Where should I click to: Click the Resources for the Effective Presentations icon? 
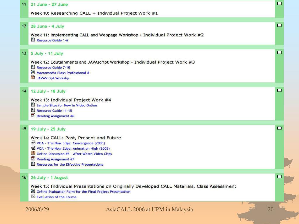33,164
